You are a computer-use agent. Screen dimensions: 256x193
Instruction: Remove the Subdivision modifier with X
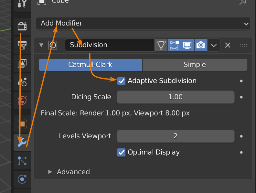[228, 45]
